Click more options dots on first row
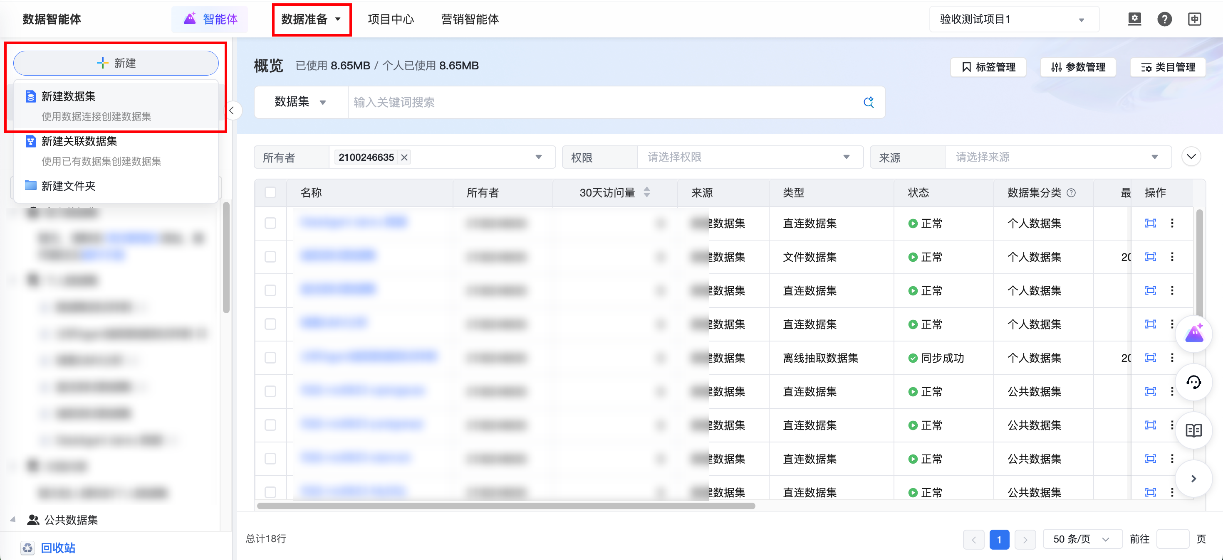 (1172, 223)
